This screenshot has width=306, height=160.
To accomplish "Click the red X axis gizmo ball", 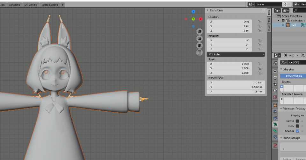I will point(200,19).
